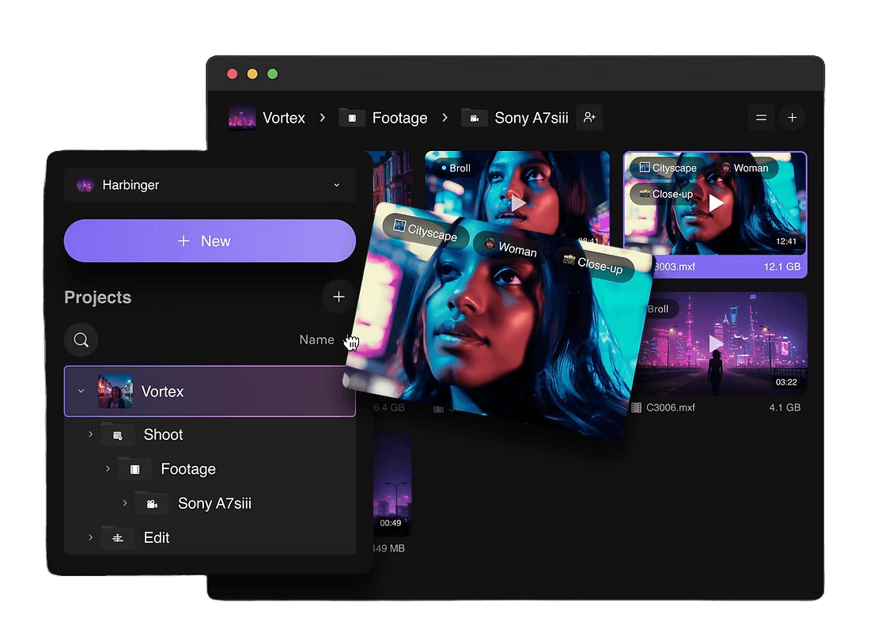Open the Harbinger workspace dropdown
The height and width of the screenshot is (644, 870).
click(210, 185)
